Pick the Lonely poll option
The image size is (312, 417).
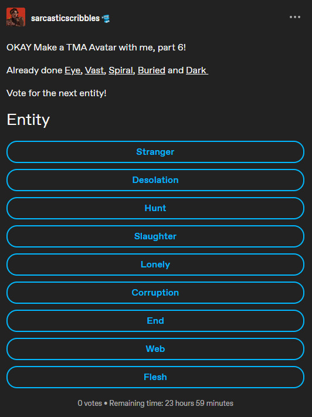(x=155, y=265)
